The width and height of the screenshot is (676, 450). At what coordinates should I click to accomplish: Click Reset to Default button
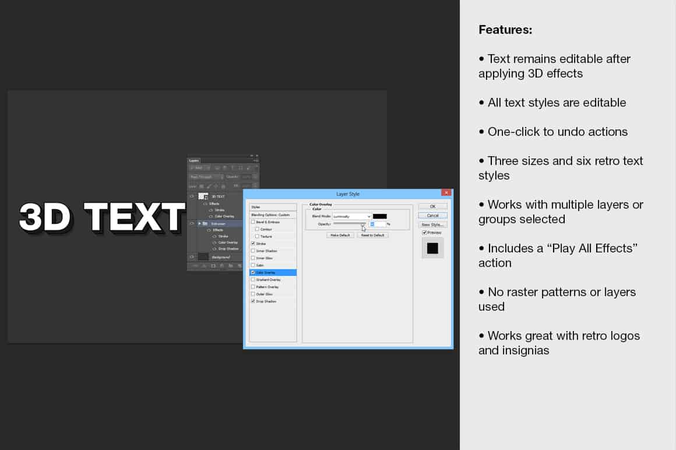coord(372,235)
